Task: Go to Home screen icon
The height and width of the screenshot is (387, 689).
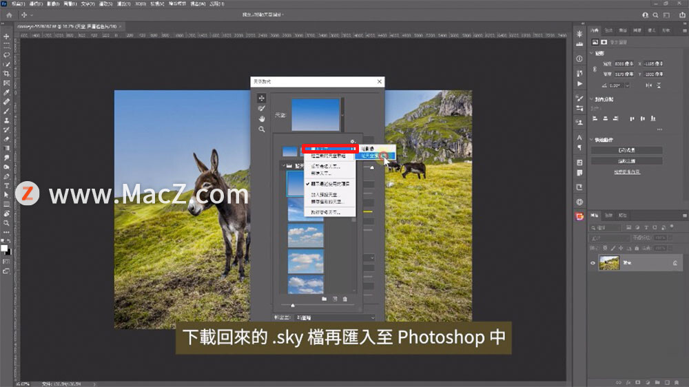Action: (x=9, y=15)
